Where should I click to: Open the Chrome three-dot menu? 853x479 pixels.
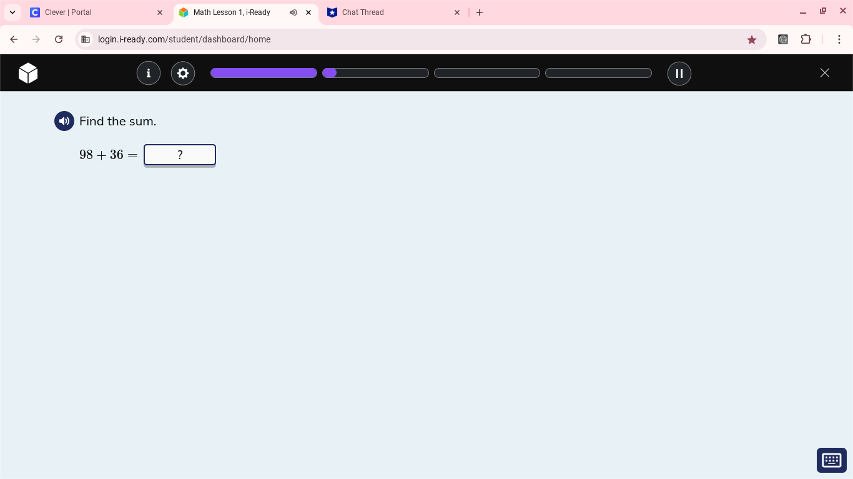pos(839,39)
